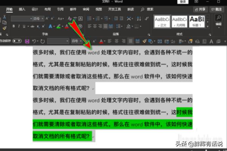The height and width of the screenshot is (151, 227).
Task: Click the Enclosed Character circle icon
Action: coord(80,26)
